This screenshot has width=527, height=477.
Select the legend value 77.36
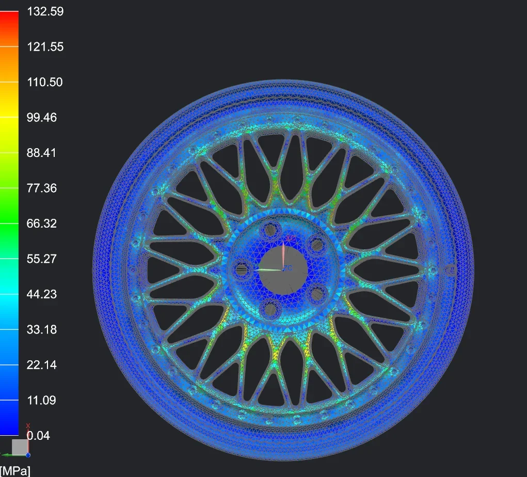(42, 188)
